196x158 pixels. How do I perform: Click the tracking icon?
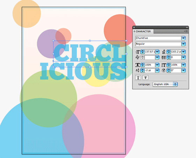[164, 57]
